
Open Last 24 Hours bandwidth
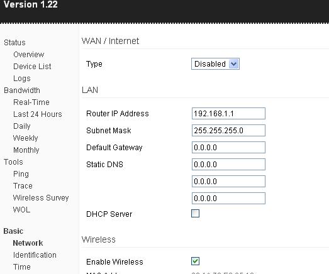38,114
